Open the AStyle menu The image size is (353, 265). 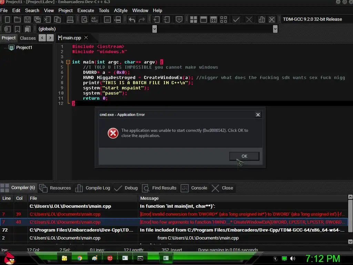[x=121, y=11]
